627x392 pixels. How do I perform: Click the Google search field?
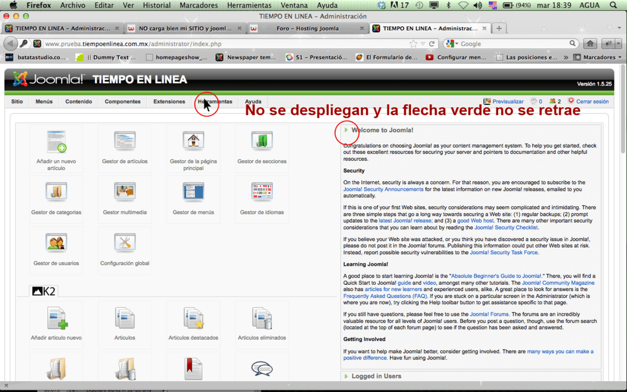point(514,43)
